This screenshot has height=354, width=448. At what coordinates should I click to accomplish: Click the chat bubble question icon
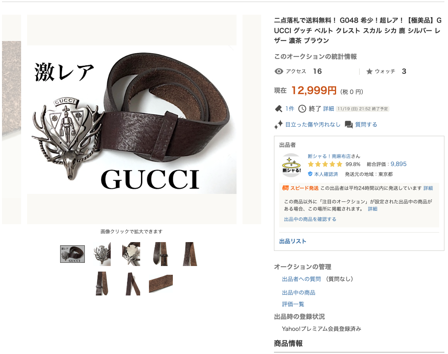coord(348,125)
